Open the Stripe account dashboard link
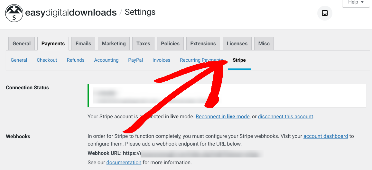 tap(326, 136)
